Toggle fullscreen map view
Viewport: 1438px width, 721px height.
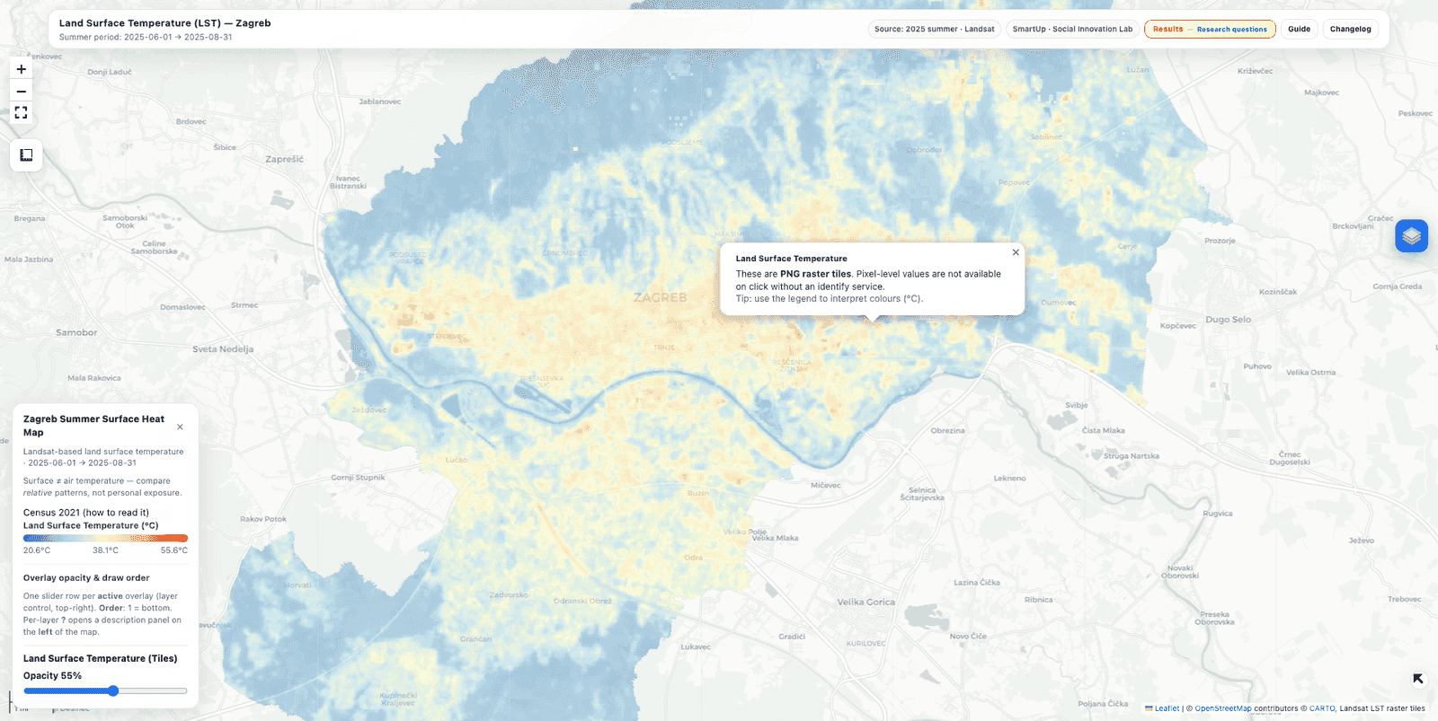(22, 112)
